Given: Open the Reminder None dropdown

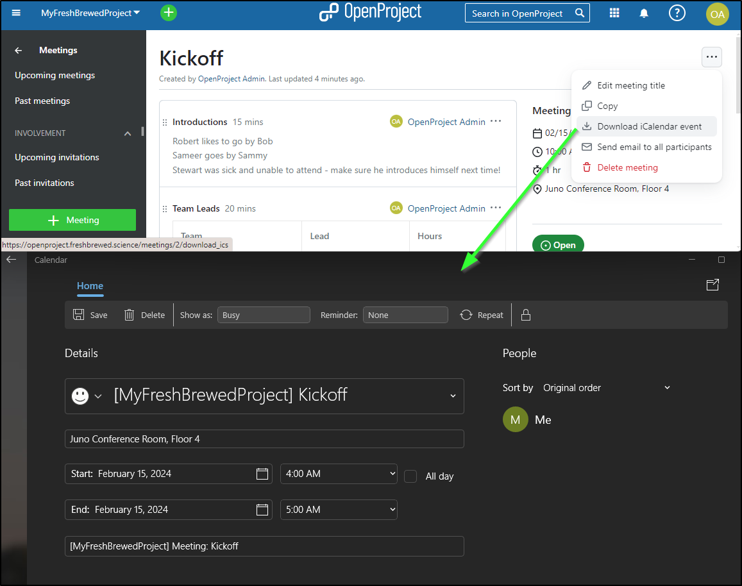Looking at the screenshot, I should [405, 315].
